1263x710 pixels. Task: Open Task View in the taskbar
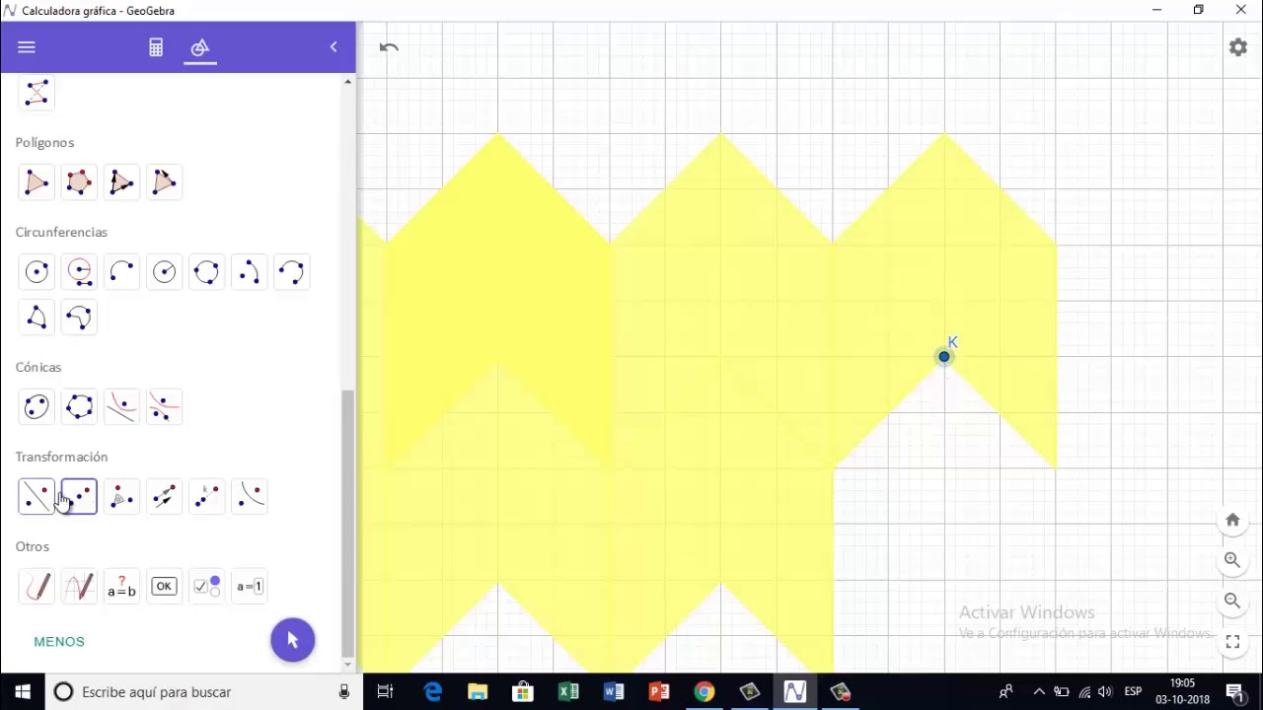click(x=386, y=692)
